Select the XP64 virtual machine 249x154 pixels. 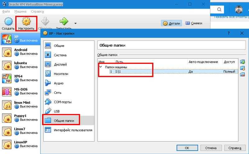point(20,78)
